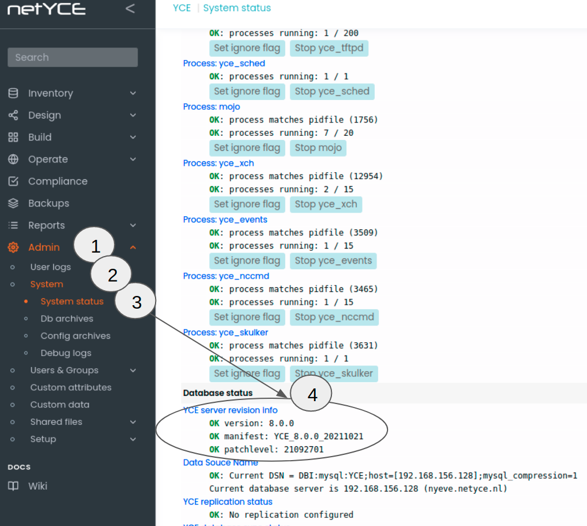Collapse the Admin menu chevron
Image resolution: width=587 pixels, height=526 pixels.
[133, 247]
